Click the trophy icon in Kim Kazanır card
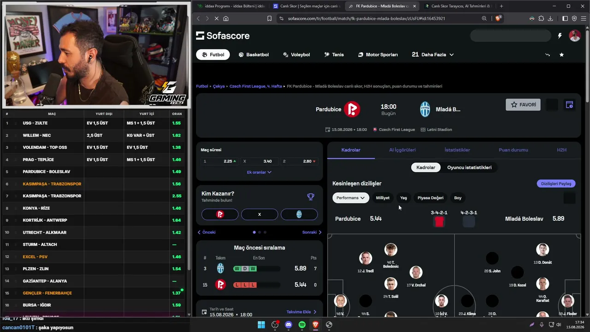Screen dimensions: 590x332 (311, 196)
